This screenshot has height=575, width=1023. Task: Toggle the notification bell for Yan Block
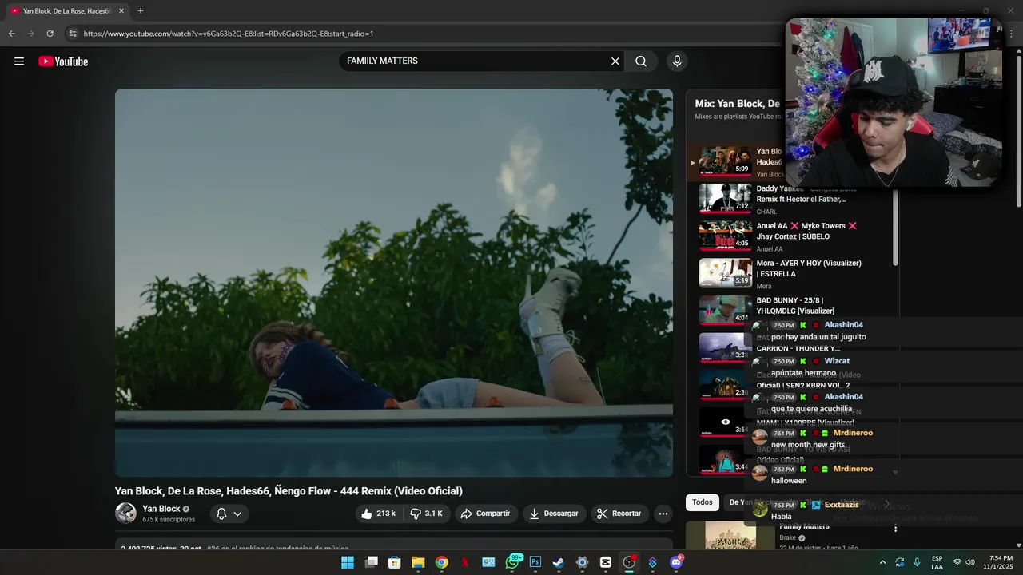221,514
